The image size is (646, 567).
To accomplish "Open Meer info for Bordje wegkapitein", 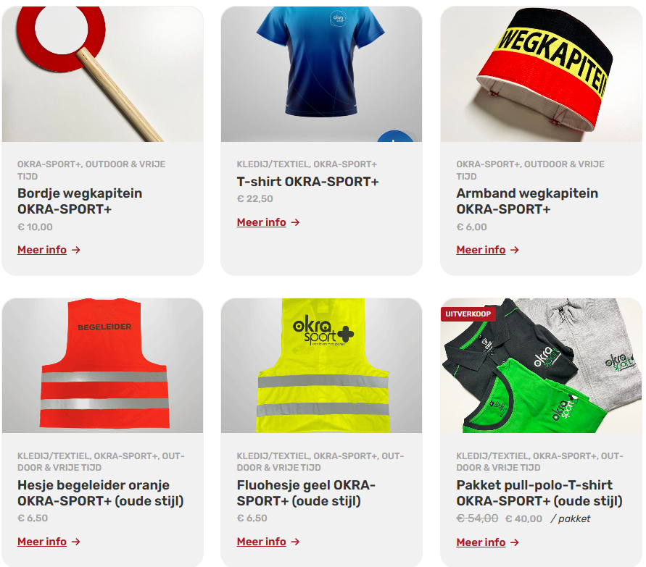I will click(x=42, y=250).
